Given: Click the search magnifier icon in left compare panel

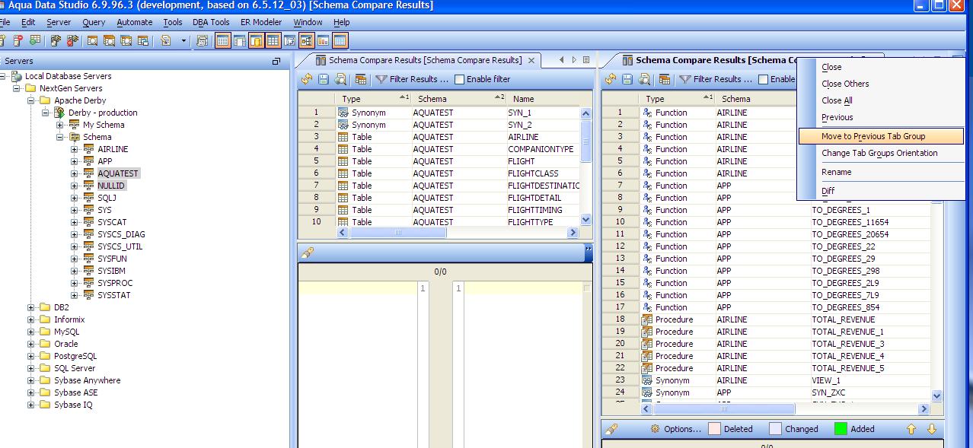Looking at the screenshot, I should tap(340, 79).
